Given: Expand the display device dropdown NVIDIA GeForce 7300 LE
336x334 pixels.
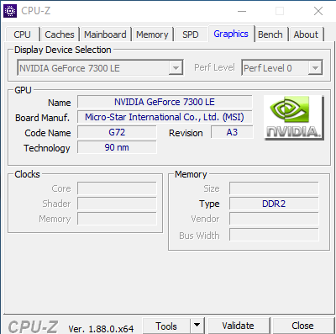Looking at the screenshot, I should tap(100, 67).
